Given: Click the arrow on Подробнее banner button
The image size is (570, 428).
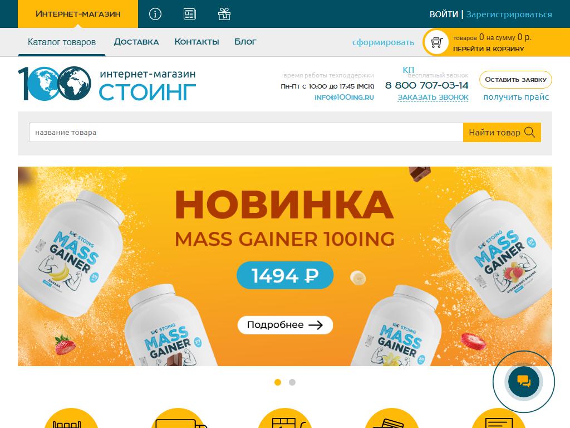Looking at the screenshot, I should (x=316, y=325).
